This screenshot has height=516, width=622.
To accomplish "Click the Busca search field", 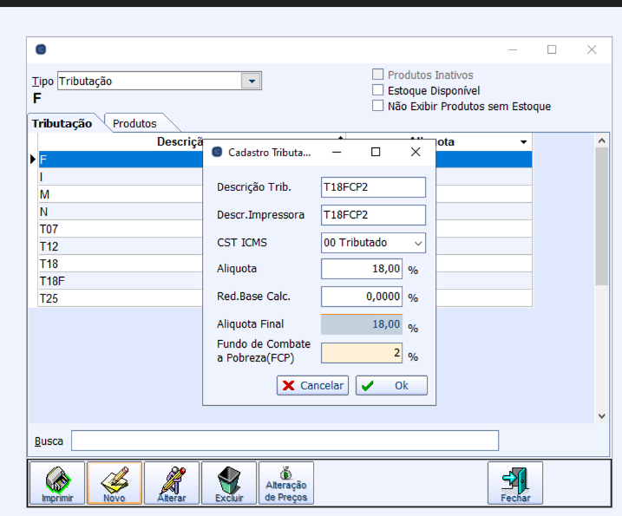I will click(285, 441).
